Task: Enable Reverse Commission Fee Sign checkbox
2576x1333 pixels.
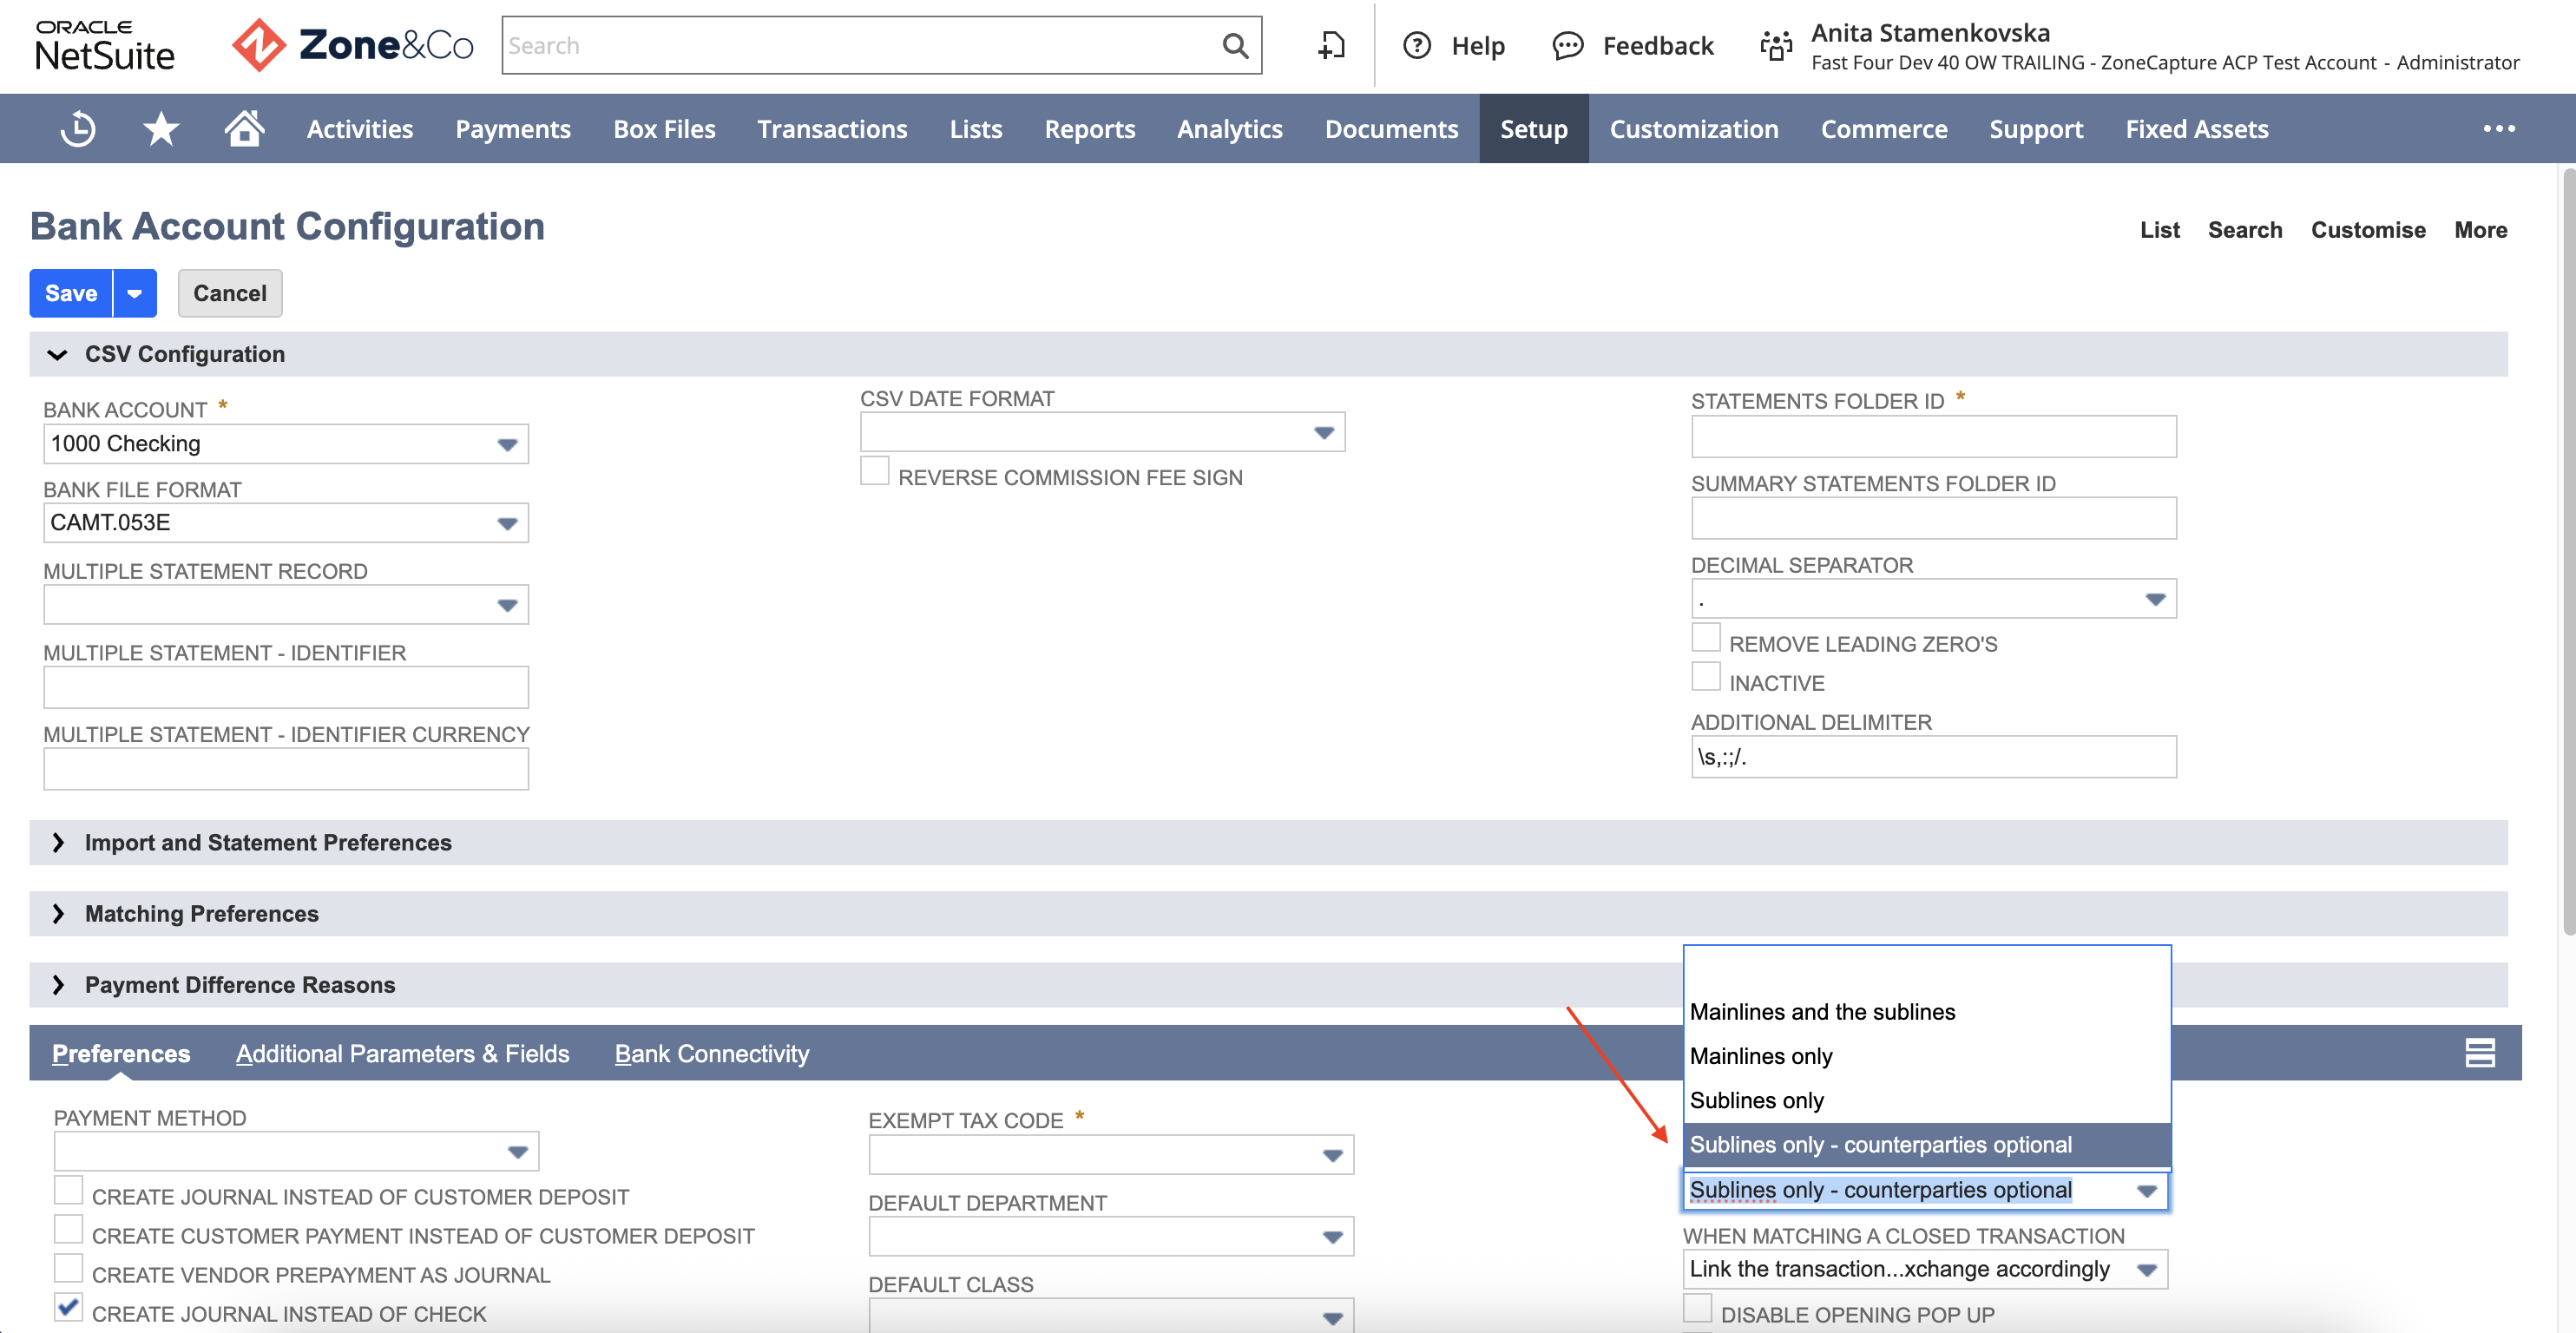Action: click(x=874, y=471)
